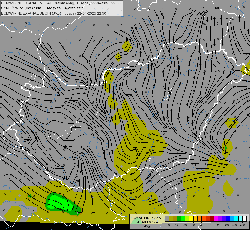Click the dark green legend swatch after 12

(x=179, y=218)
